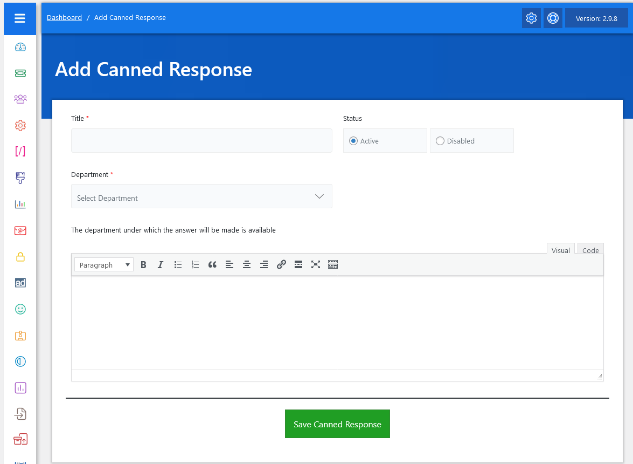The image size is (633, 464).
Task: Click the smiley face sidebar icon
Action: [x=20, y=309]
